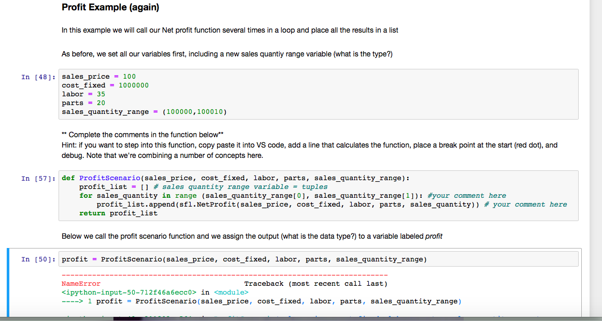Click the "<ipython-input-50-712f46a6ecc0>" reference
The width and height of the screenshot is (602, 321).
pos(129,293)
